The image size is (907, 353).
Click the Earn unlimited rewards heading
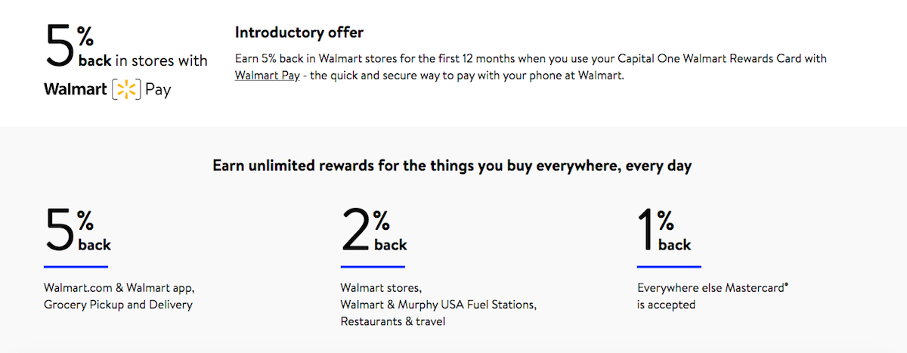pos(452,166)
